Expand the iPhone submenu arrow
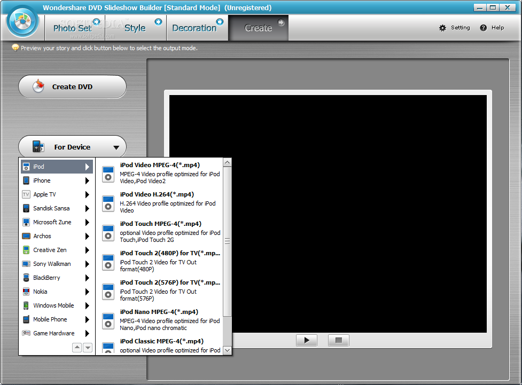 point(87,180)
